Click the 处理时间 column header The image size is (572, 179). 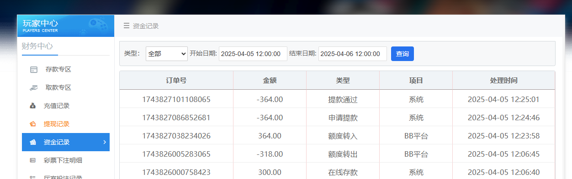(503, 81)
